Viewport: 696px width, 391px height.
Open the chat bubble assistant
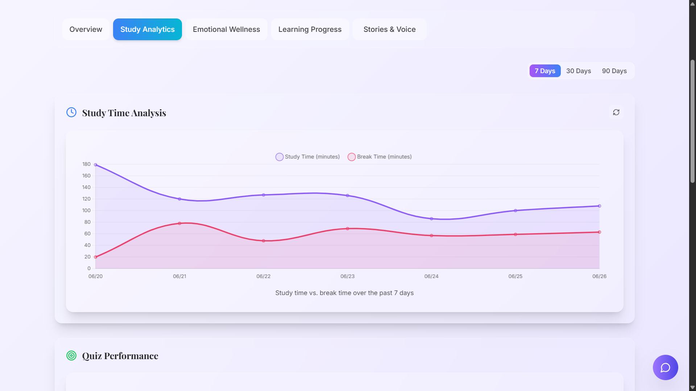pyautogui.click(x=665, y=367)
